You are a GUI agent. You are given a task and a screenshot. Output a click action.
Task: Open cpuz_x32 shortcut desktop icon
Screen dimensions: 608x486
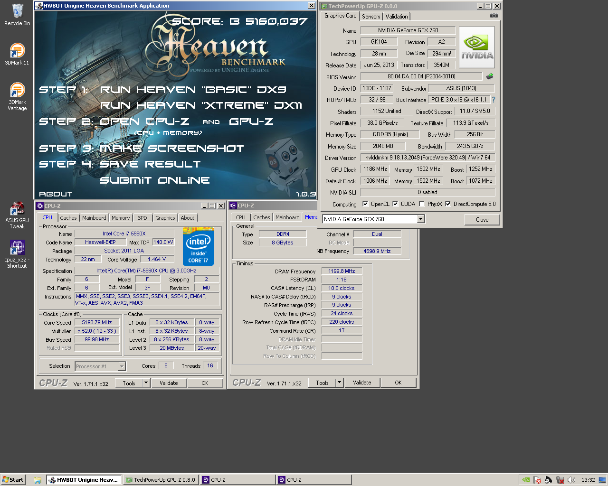(17, 254)
